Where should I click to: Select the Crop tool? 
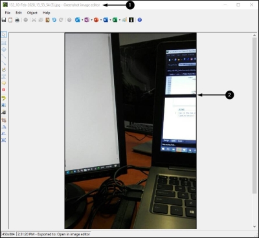coord(4,120)
